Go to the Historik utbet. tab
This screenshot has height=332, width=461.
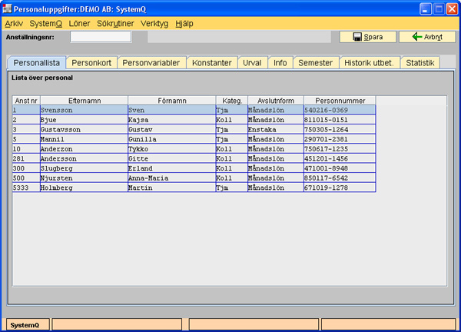tap(368, 63)
